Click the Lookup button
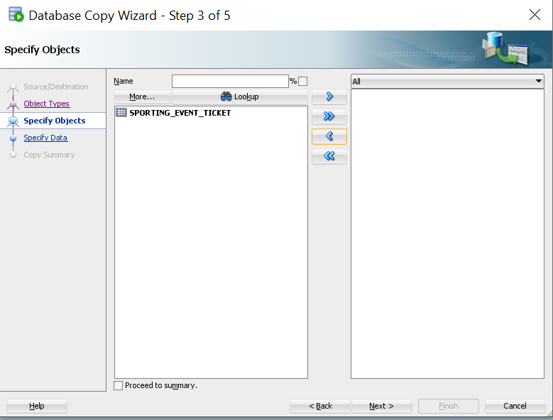The height and width of the screenshot is (420, 553). [x=239, y=96]
